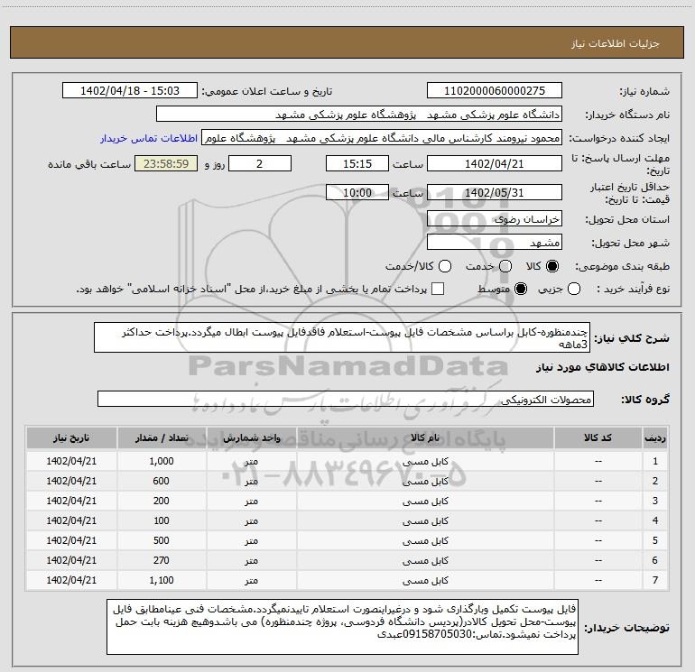This screenshot has height=672, width=695.
Task: Click unit متر in row 3
Action: [x=251, y=501]
